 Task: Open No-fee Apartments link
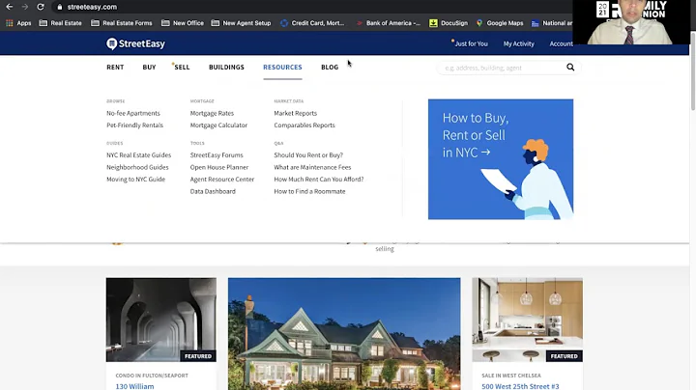tap(133, 113)
